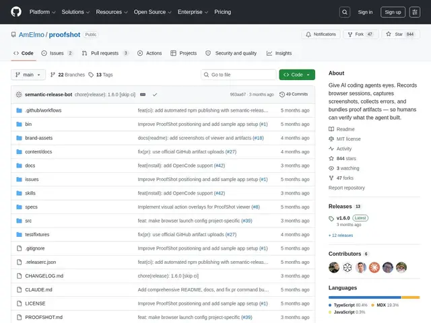Switch to the Pull requests tab
The width and height of the screenshot is (431, 323).
pyautogui.click(x=105, y=53)
